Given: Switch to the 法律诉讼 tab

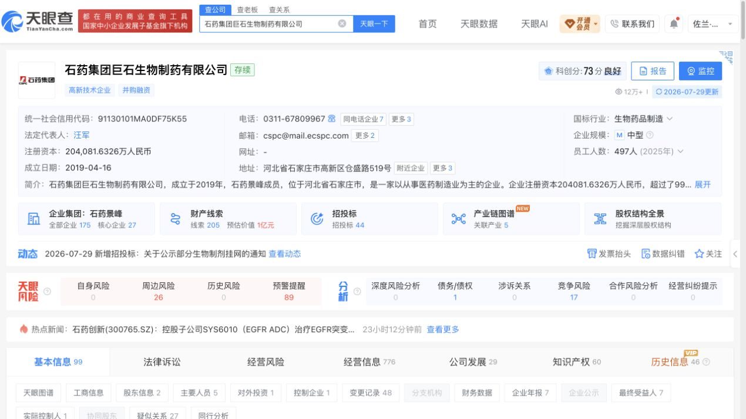Looking at the screenshot, I should [162, 362].
